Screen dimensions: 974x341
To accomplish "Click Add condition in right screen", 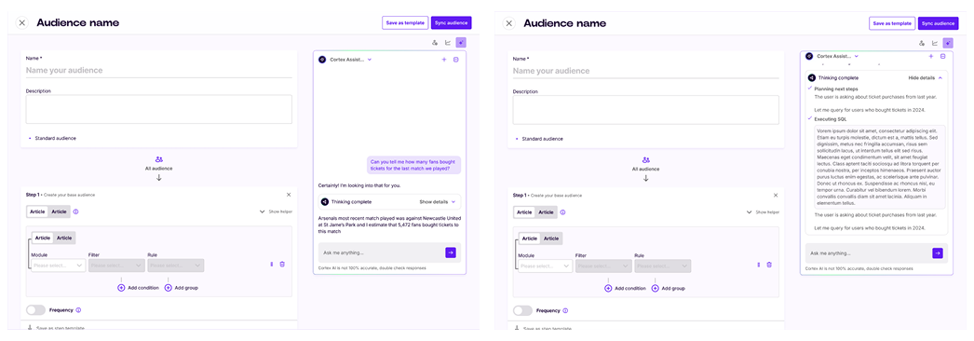I will (625, 288).
